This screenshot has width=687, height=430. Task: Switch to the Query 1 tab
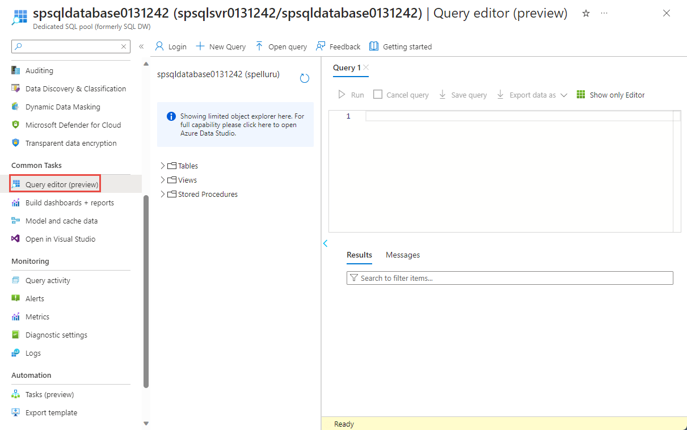click(x=347, y=68)
